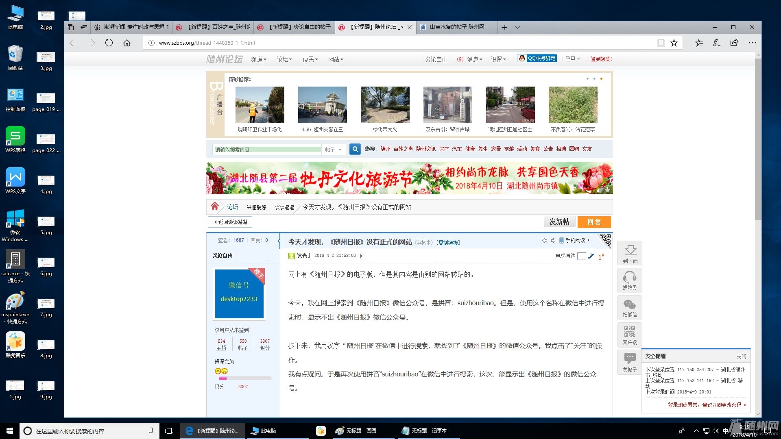Expand the 马甲 dropdown
This screenshot has width=781, height=439.
tap(573, 59)
